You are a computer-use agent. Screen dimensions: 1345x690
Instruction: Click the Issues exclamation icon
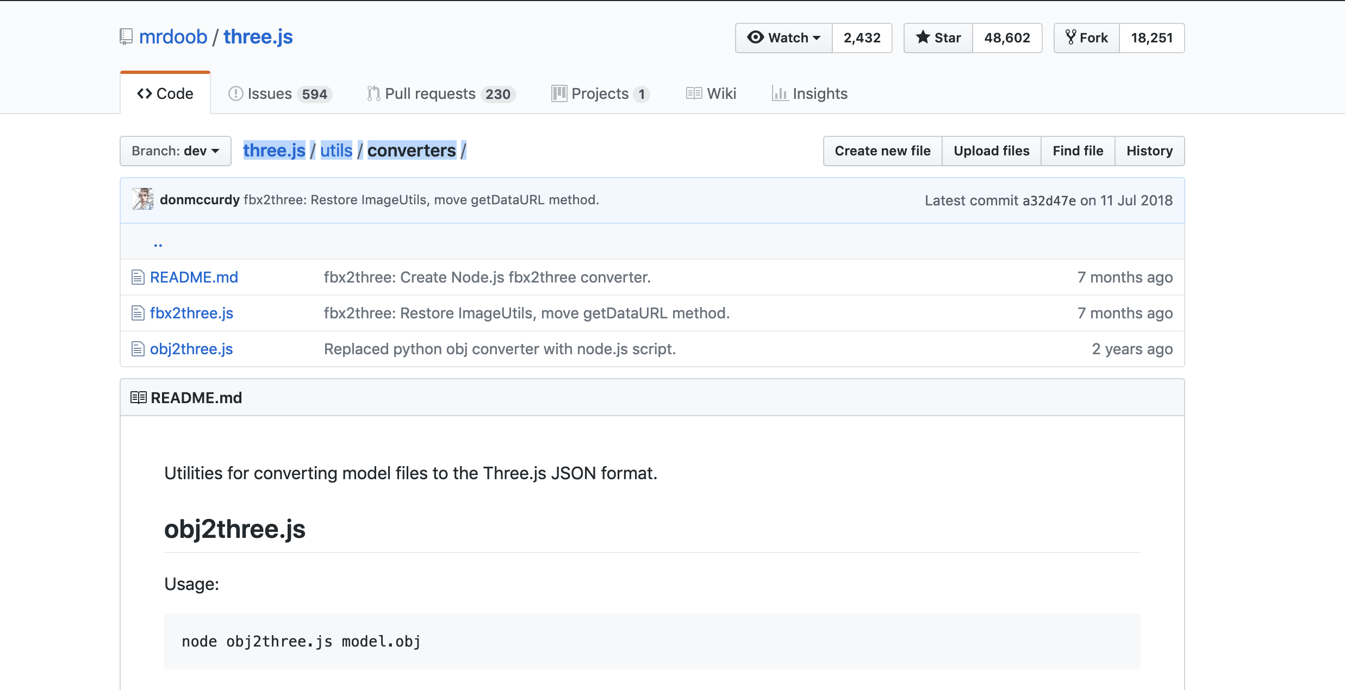[235, 93]
